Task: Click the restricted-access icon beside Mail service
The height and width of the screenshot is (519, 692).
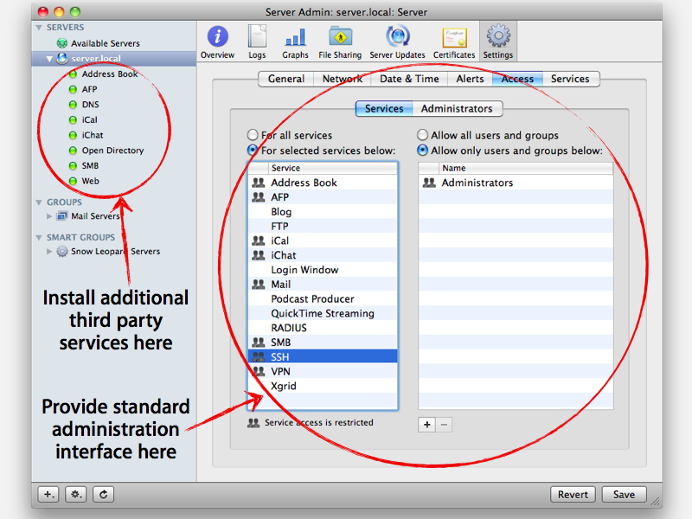Action: pos(258,285)
